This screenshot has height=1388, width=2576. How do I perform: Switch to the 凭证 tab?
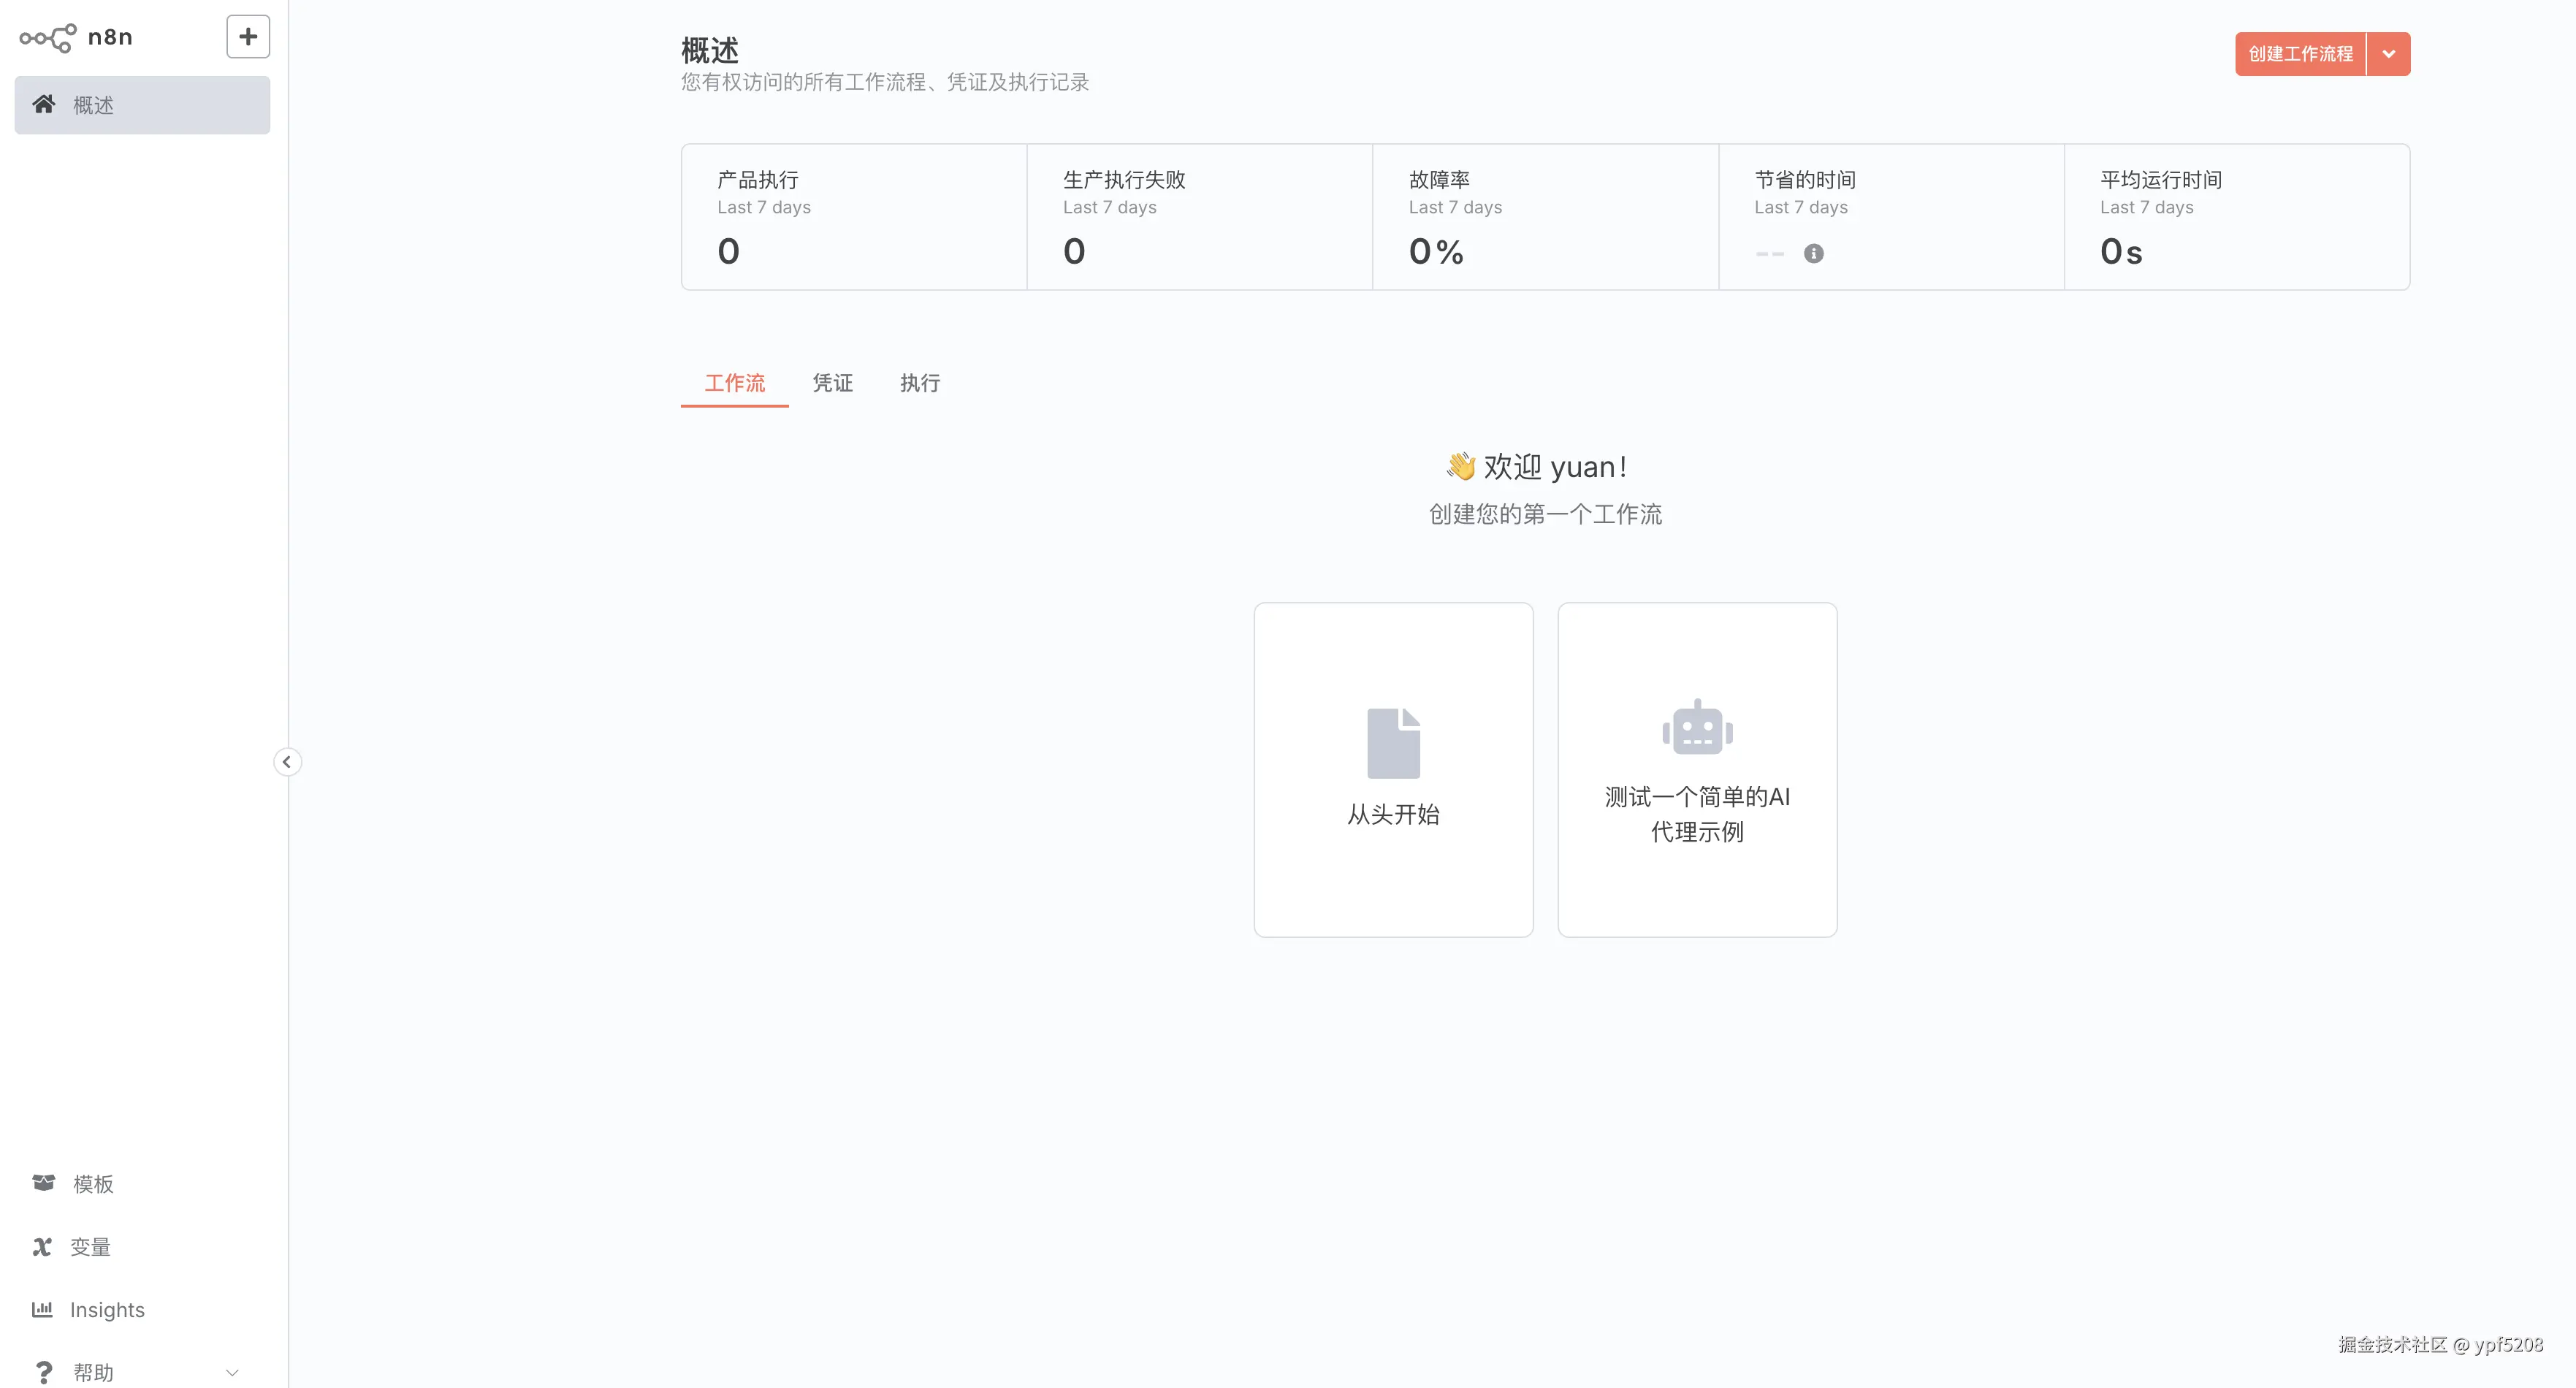click(x=832, y=383)
